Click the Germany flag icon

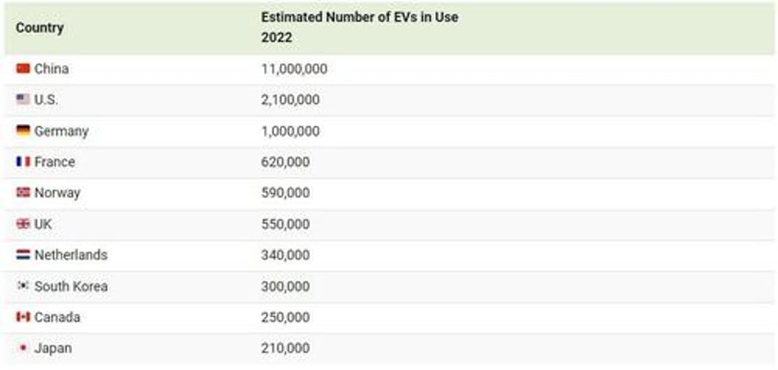[x=23, y=131]
